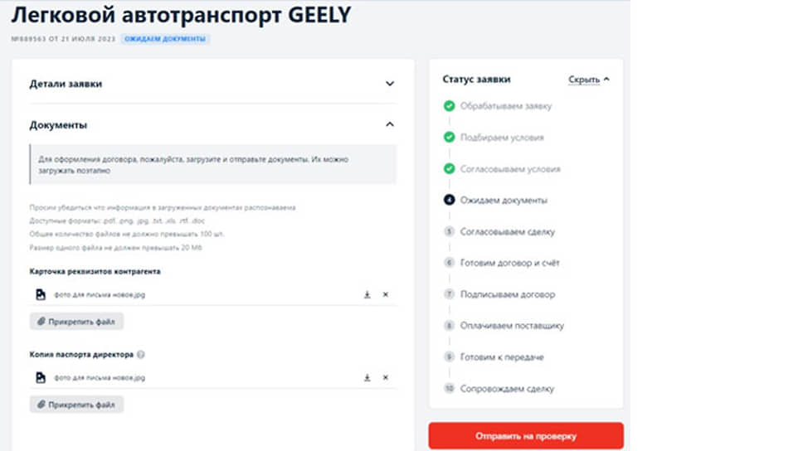Viewport: 803px width, 451px height.
Task: Download the director passport copy file
Action: coord(367,377)
